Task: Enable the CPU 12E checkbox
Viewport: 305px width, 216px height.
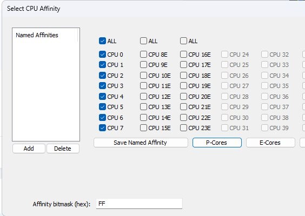Action: [143, 96]
